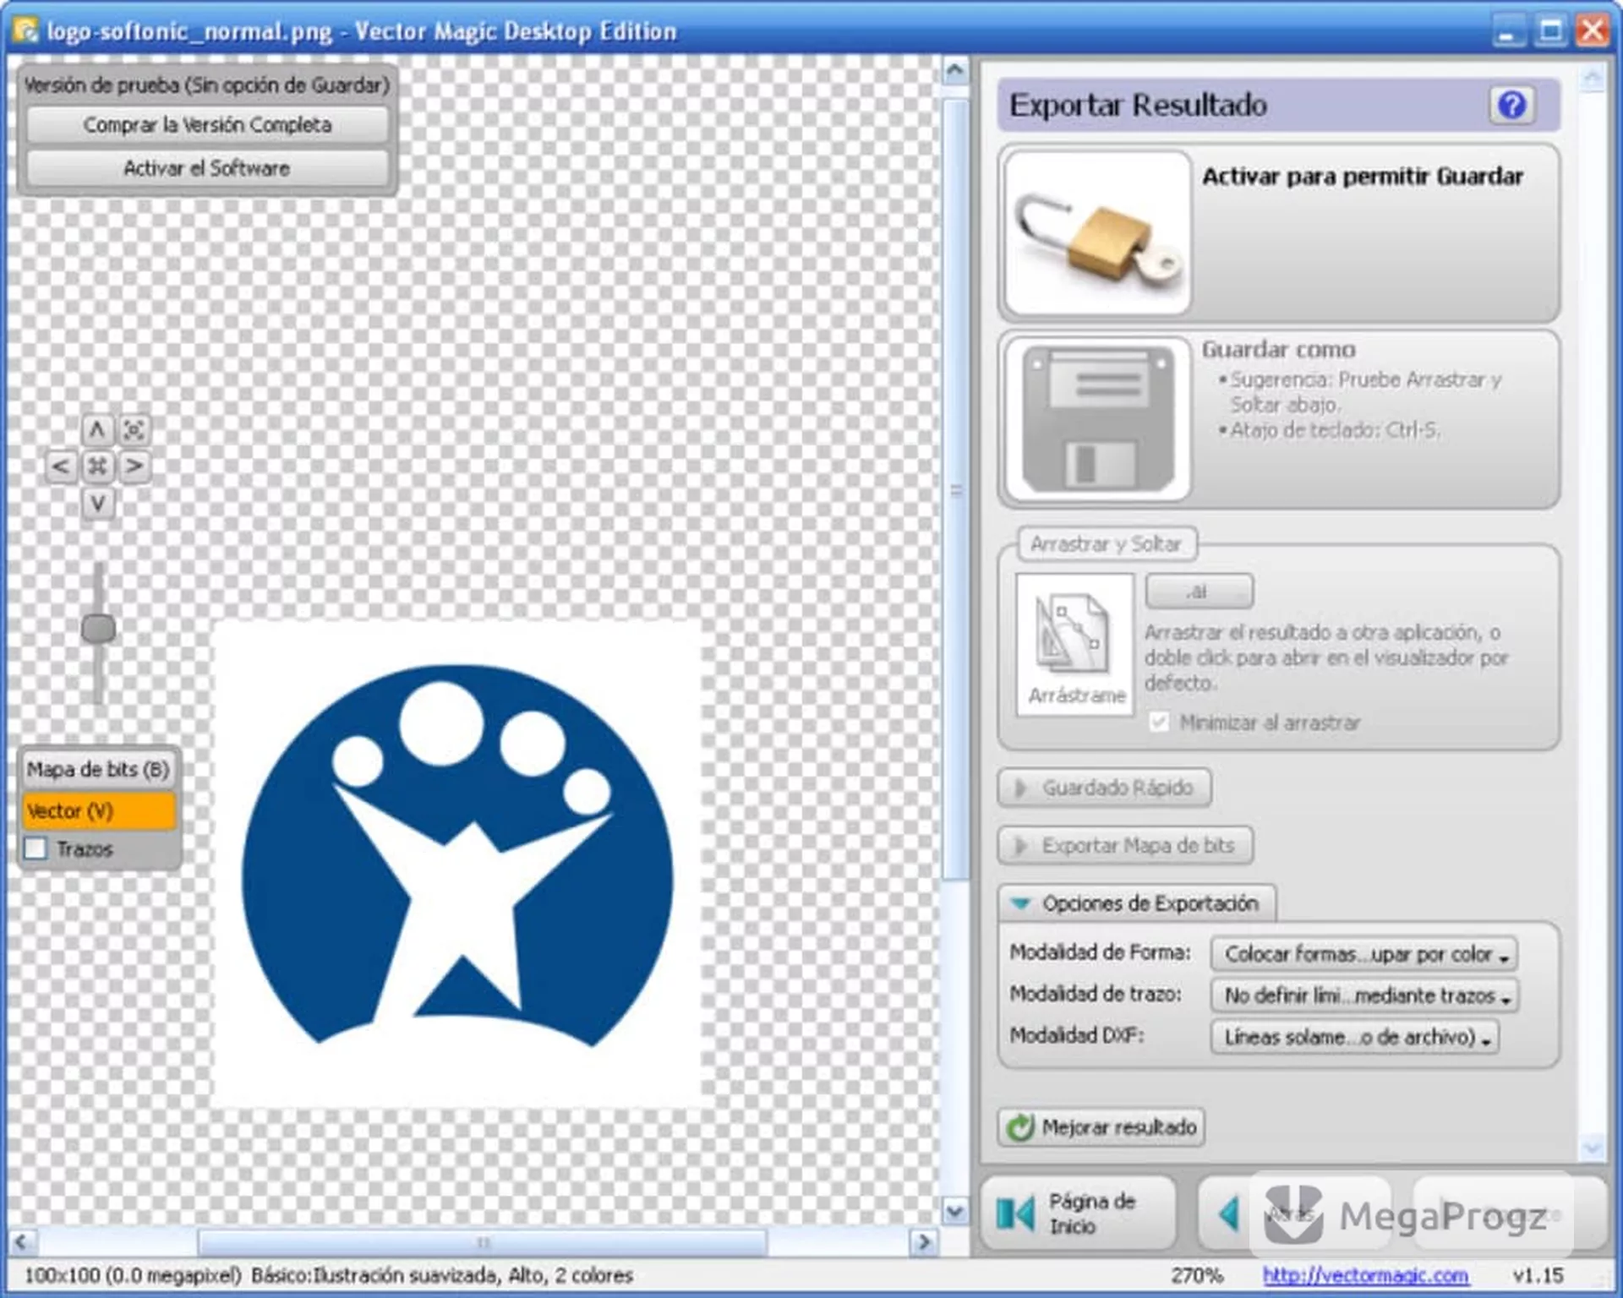This screenshot has width=1623, height=1298.
Task: Click the padlock activation icon
Action: pyautogui.click(x=1098, y=233)
